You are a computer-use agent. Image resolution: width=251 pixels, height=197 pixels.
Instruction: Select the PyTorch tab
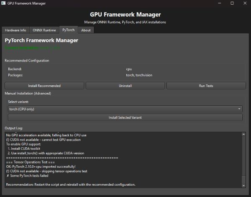click(68, 30)
